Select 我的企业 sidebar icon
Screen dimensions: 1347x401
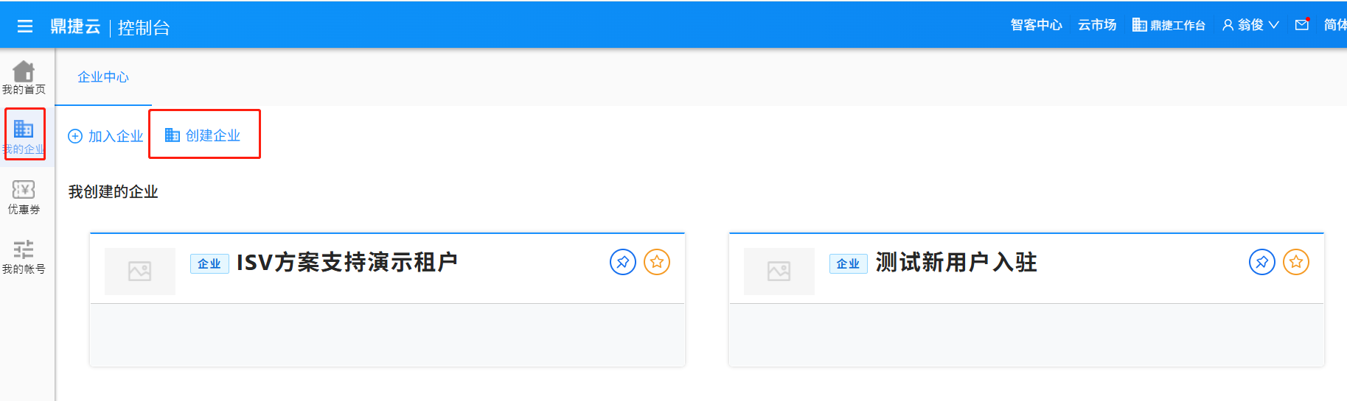[x=24, y=135]
